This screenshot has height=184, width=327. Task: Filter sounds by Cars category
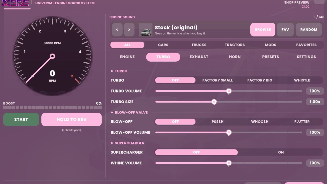(163, 45)
